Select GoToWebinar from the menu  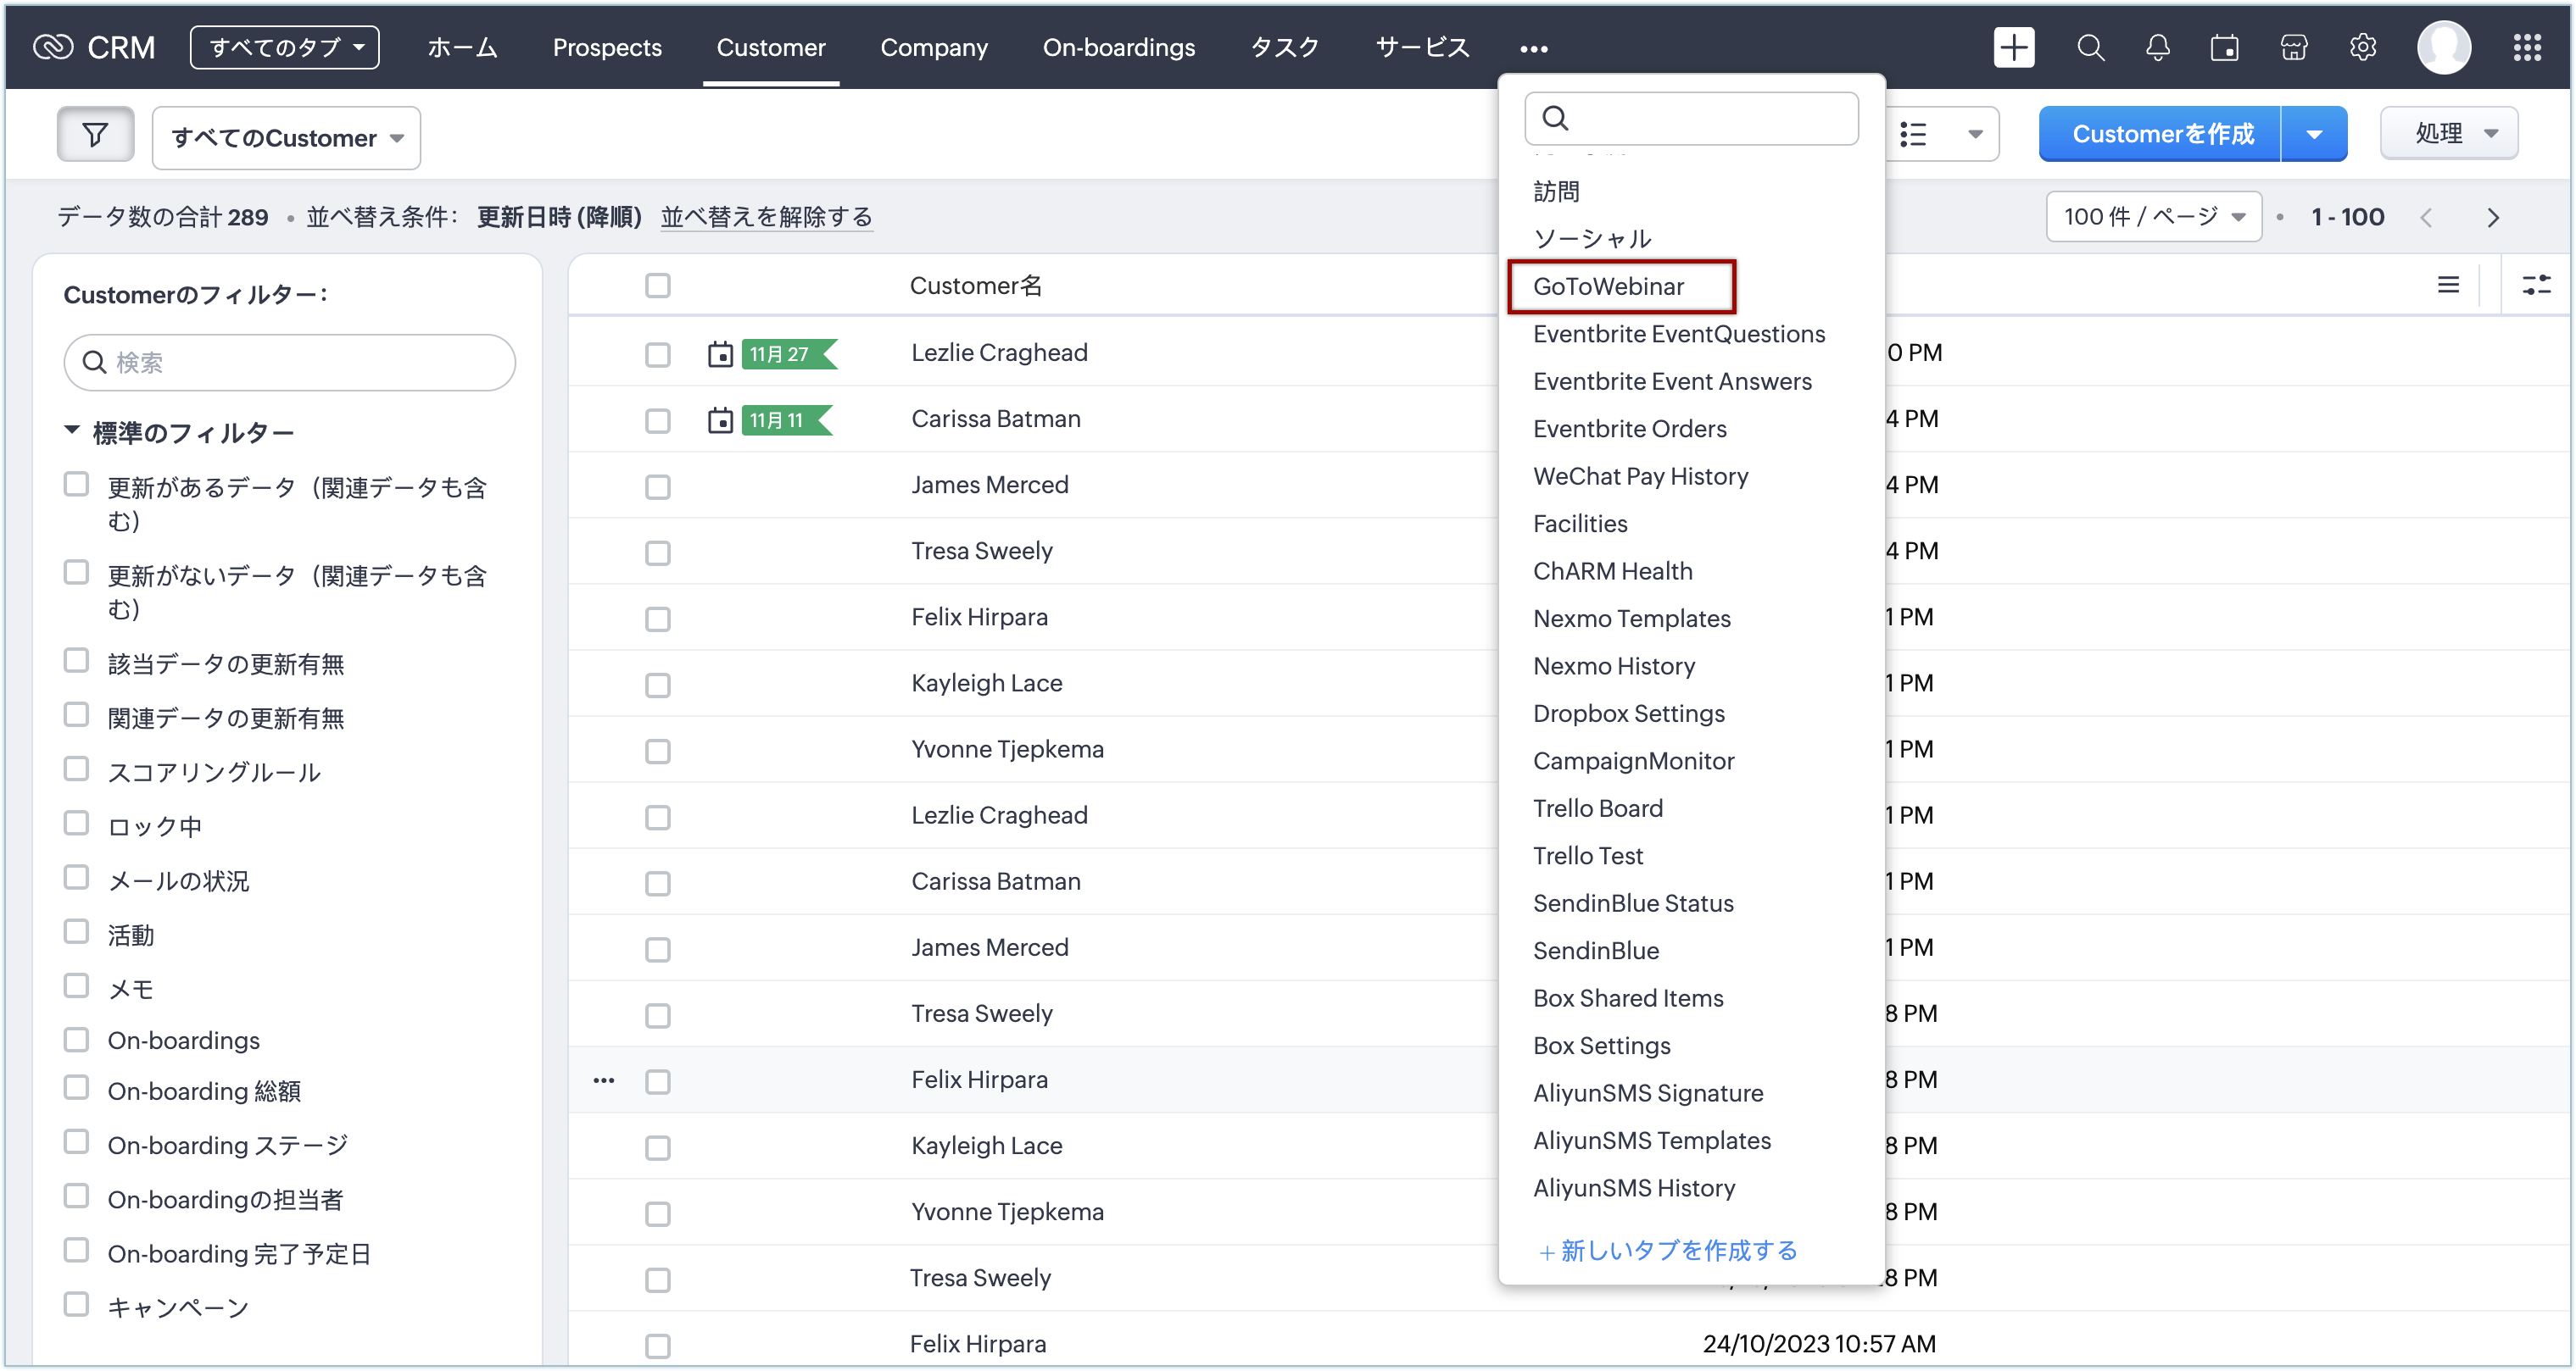click(x=1608, y=286)
